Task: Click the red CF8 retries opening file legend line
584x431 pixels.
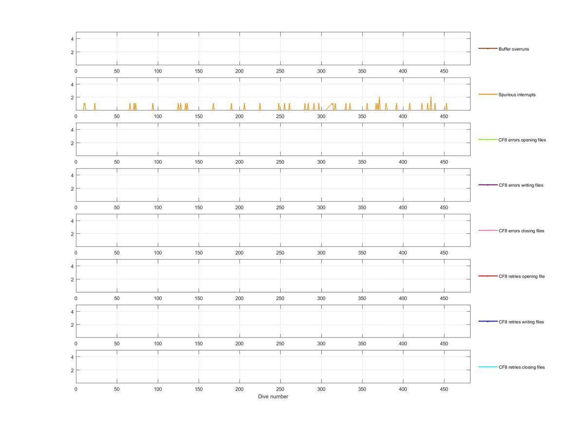Action: pyautogui.click(x=488, y=276)
